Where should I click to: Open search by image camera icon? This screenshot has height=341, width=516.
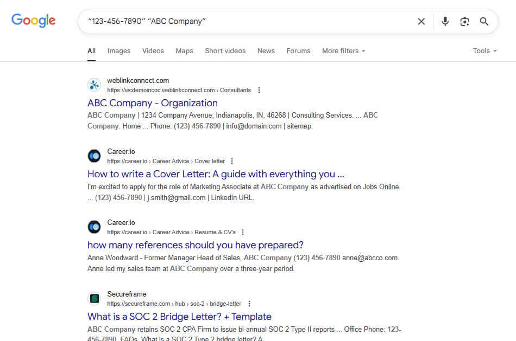point(464,22)
